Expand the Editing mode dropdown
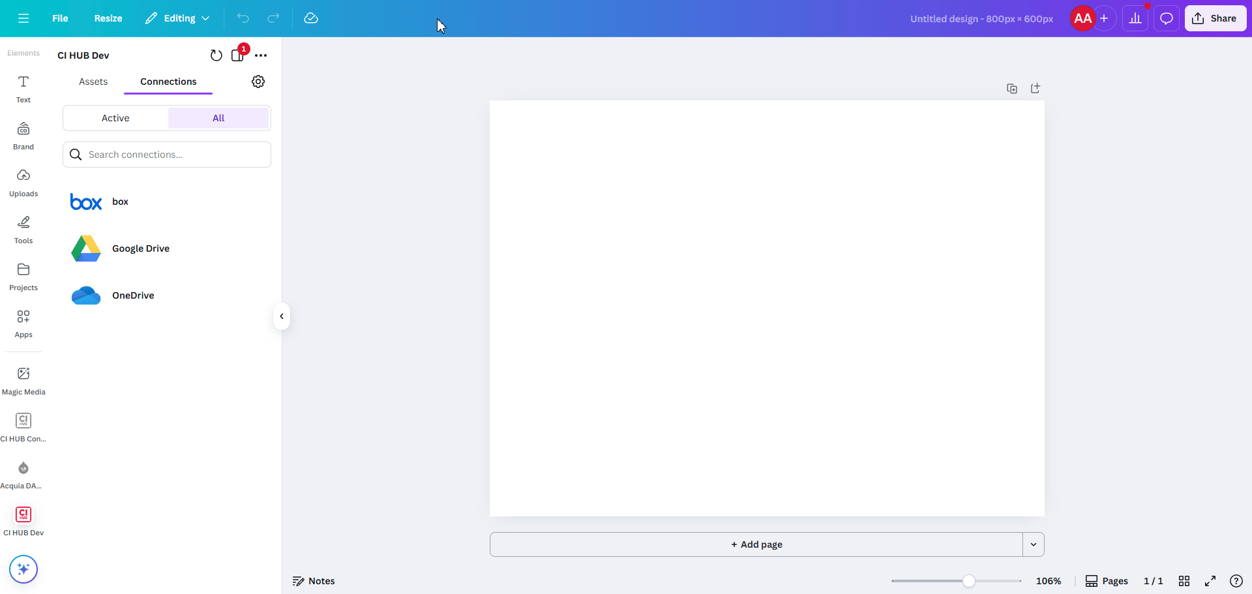This screenshot has height=594, width=1252. click(x=177, y=18)
